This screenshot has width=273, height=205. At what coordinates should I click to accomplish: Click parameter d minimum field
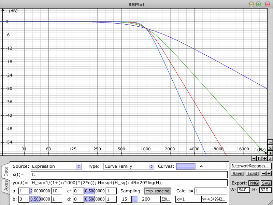78,199
